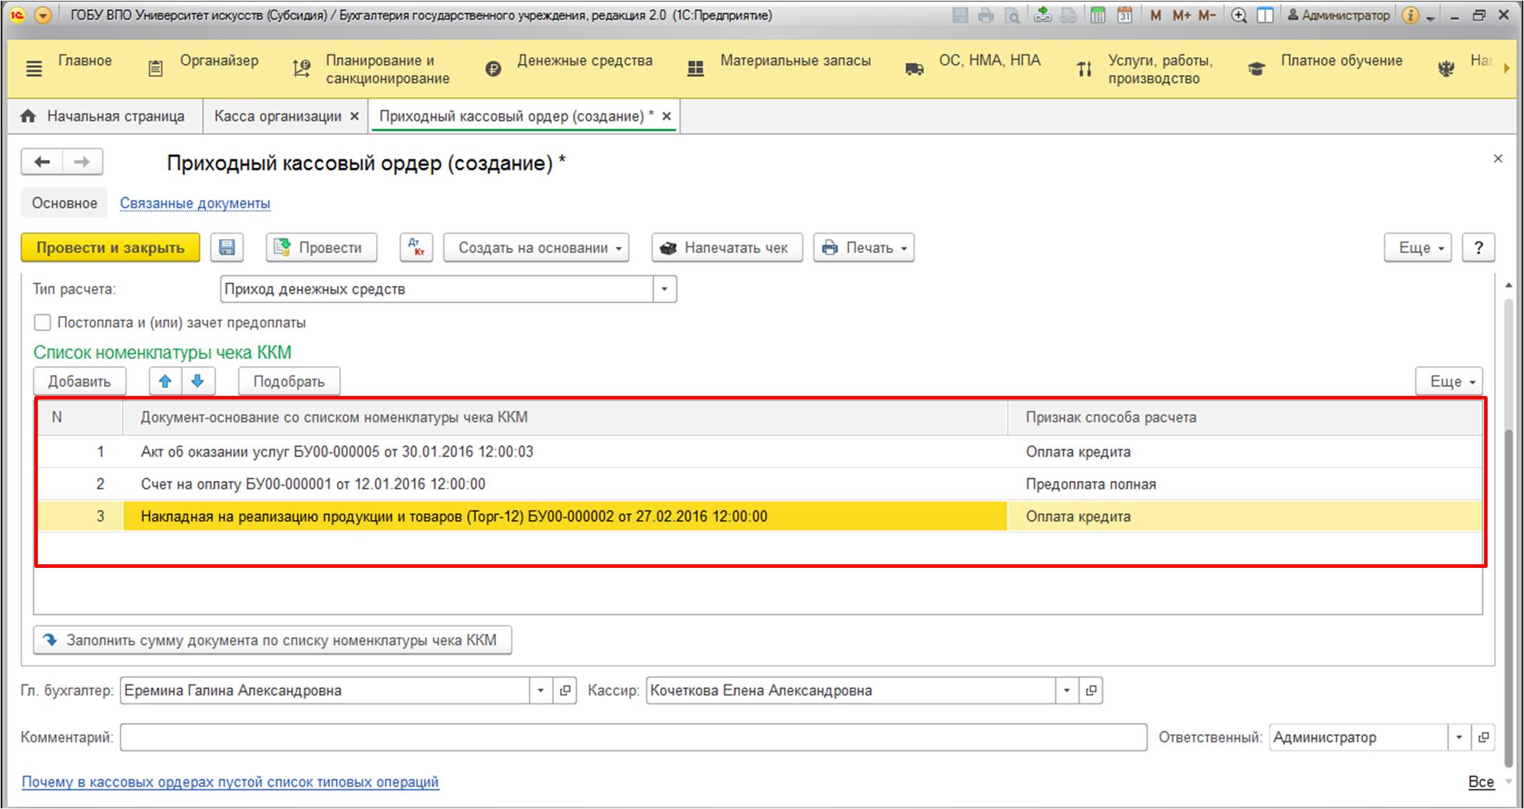
Task: Click the save diskette icon in the document toolbar
Action: pyautogui.click(x=227, y=248)
